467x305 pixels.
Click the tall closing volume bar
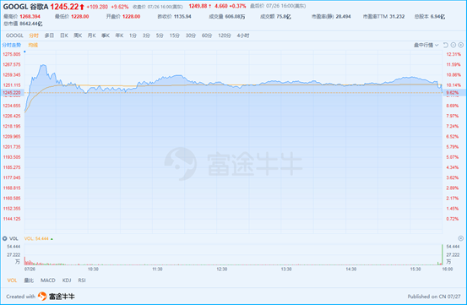443,254
